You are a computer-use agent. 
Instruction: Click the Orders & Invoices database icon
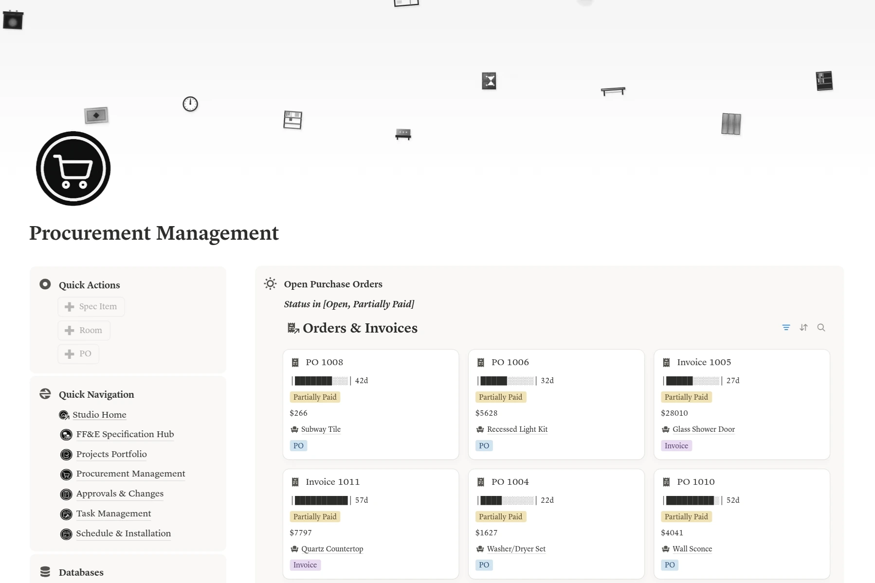pyautogui.click(x=293, y=329)
